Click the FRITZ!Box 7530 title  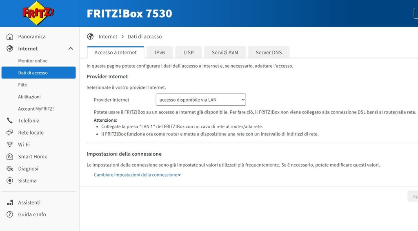tap(129, 13)
